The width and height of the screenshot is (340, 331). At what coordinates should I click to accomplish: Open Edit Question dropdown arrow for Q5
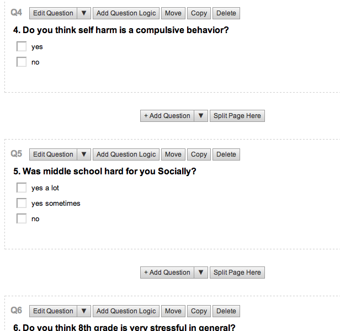(83, 154)
